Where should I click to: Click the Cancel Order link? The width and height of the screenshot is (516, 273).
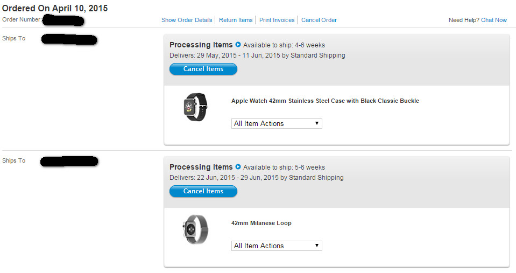pyautogui.click(x=319, y=20)
